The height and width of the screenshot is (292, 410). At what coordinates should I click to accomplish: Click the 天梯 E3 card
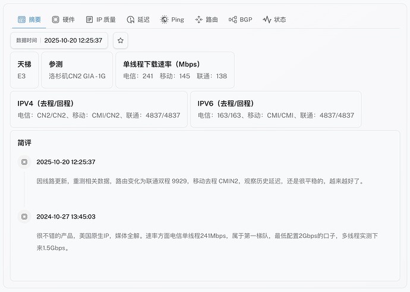pos(26,70)
